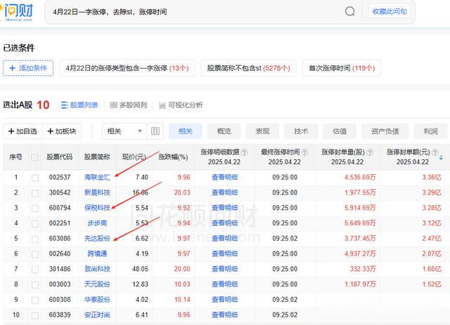
Task: Check the box for 保税科技
Action: [x=35, y=208]
